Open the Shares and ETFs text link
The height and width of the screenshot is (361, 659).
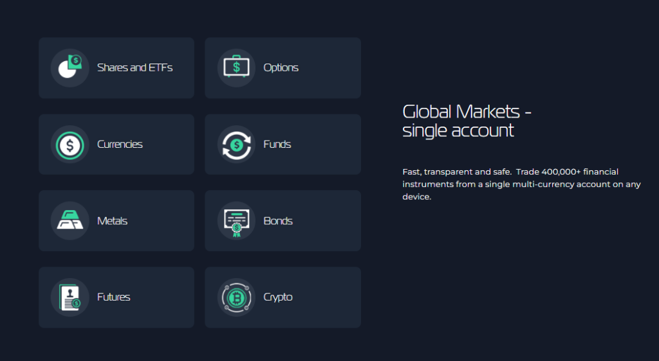[135, 67]
